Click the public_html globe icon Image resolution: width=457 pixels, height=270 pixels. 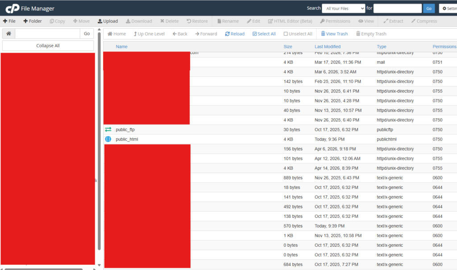pos(108,139)
